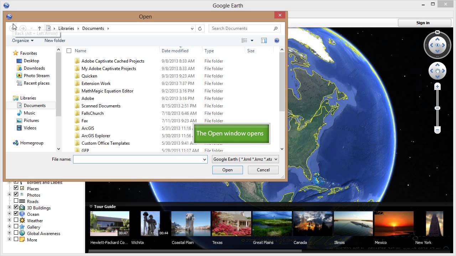Enable the Weather layer checkbox

point(16,220)
